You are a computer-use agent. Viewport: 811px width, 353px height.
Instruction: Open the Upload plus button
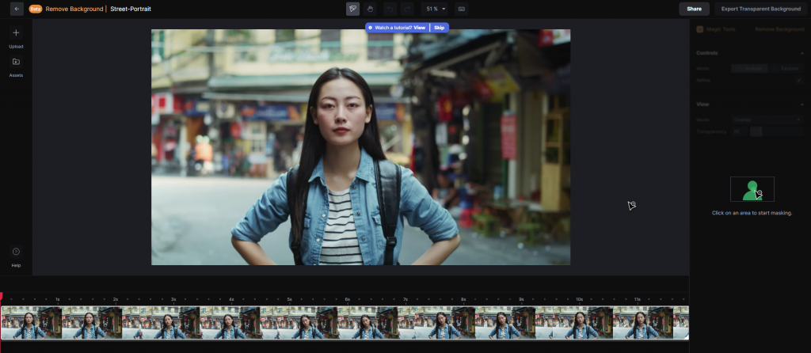16,33
